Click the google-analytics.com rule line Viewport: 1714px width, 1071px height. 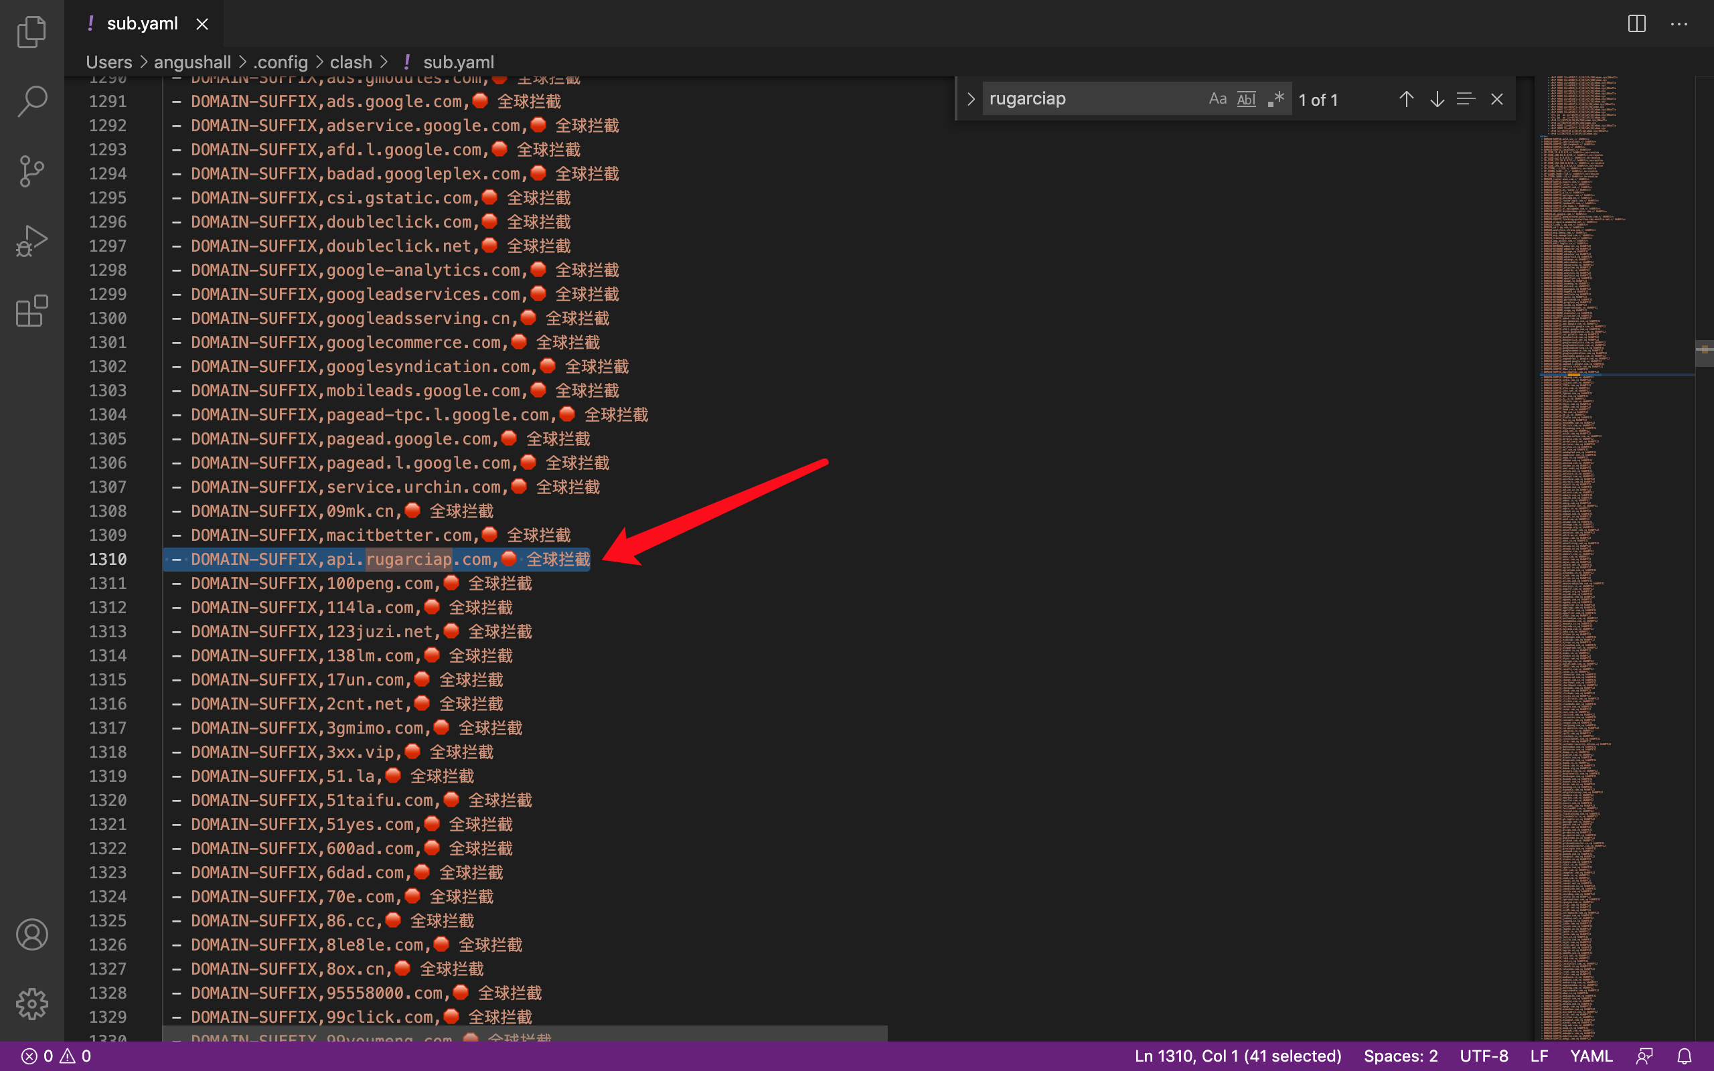pos(395,270)
